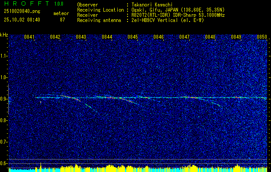The image size is (271, 172).
Task: Click time marker 0846
Action: click(x=159, y=37)
